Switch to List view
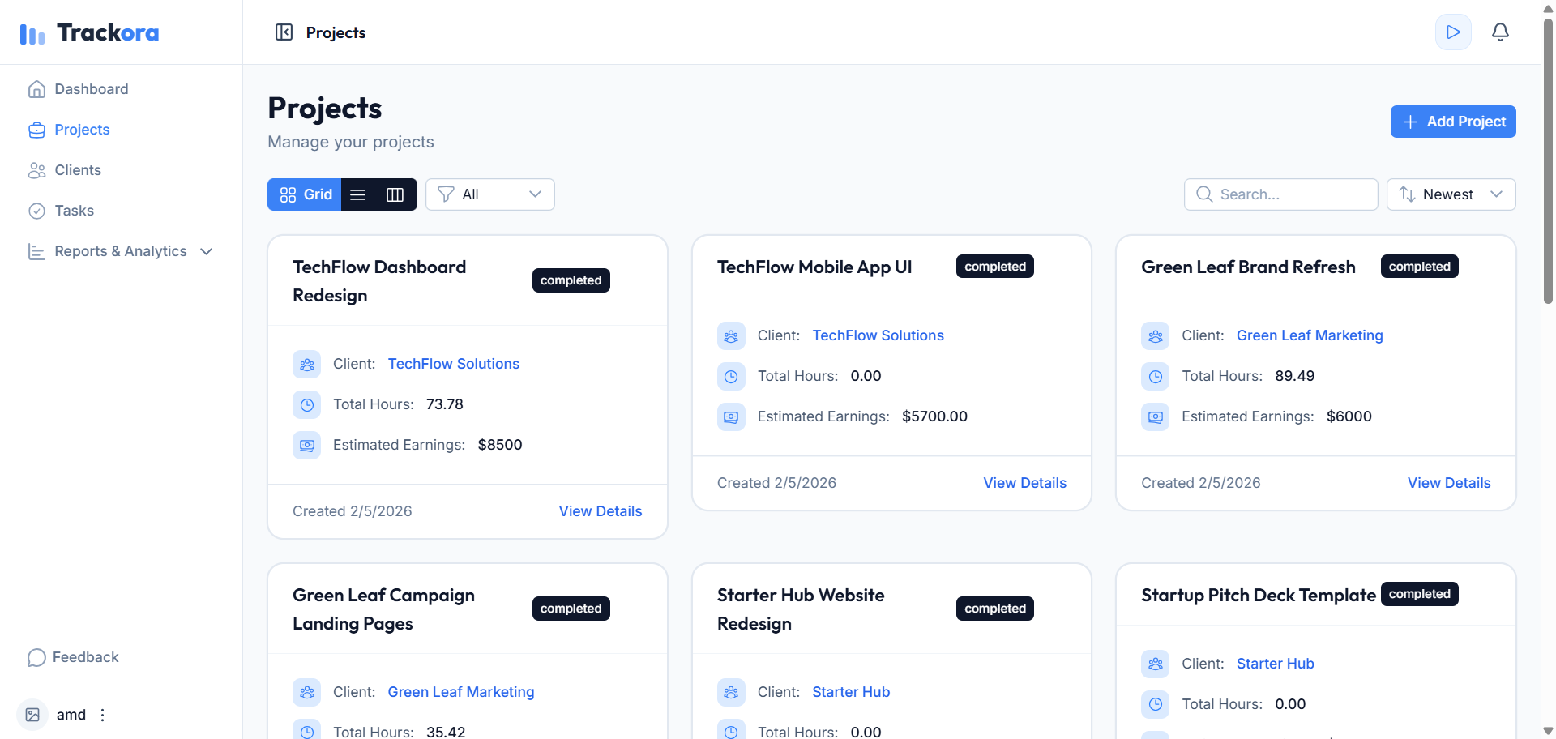 (x=358, y=194)
